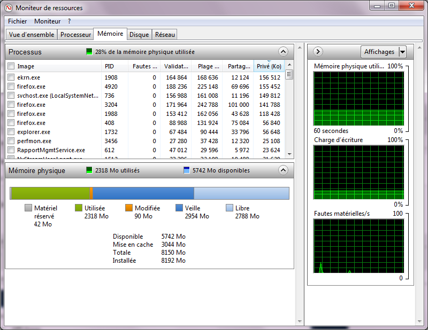
Task: Switch to the Disque tab
Action: (139, 35)
